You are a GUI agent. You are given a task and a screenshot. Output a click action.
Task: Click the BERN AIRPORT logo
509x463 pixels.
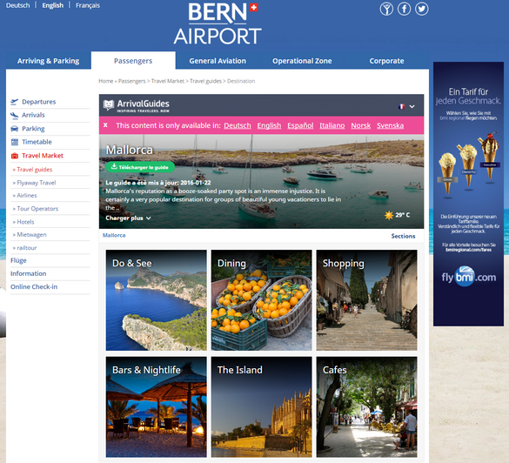click(x=218, y=23)
